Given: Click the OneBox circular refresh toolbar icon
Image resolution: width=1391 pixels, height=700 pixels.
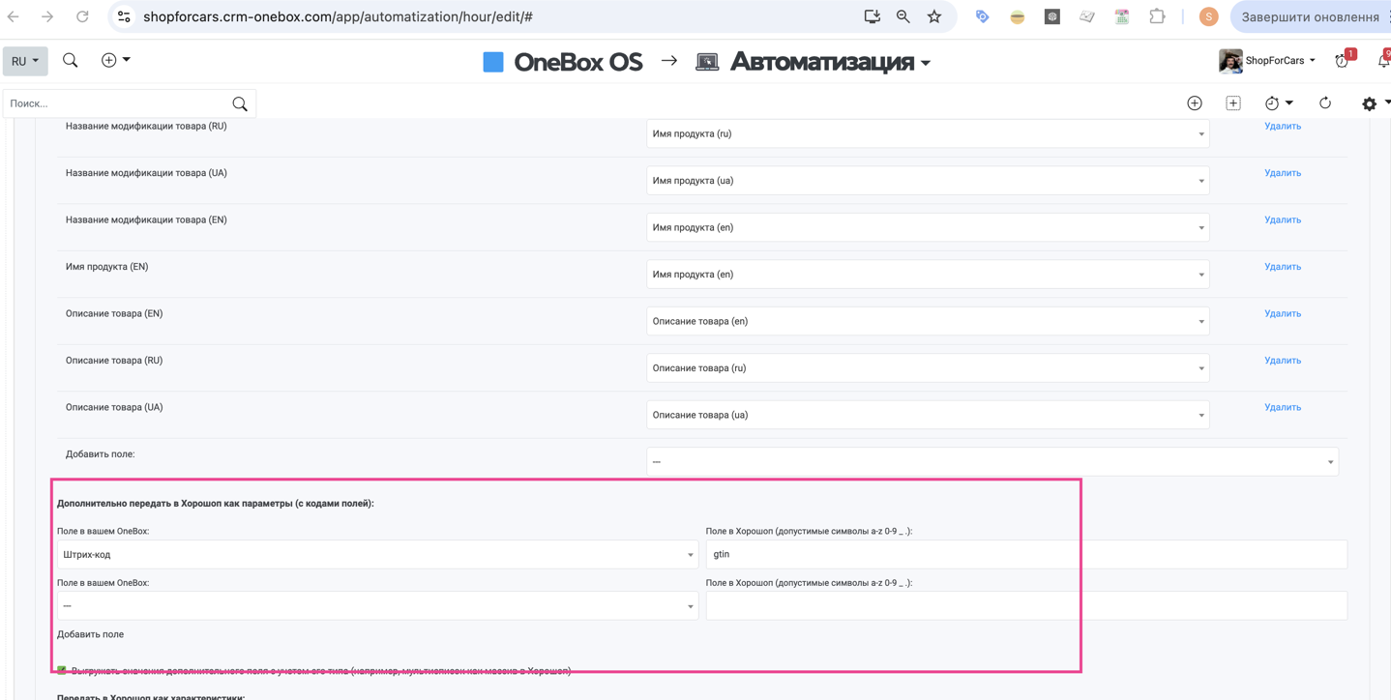Looking at the screenshot, I should pyautogui.click(x=1325, y=103).
